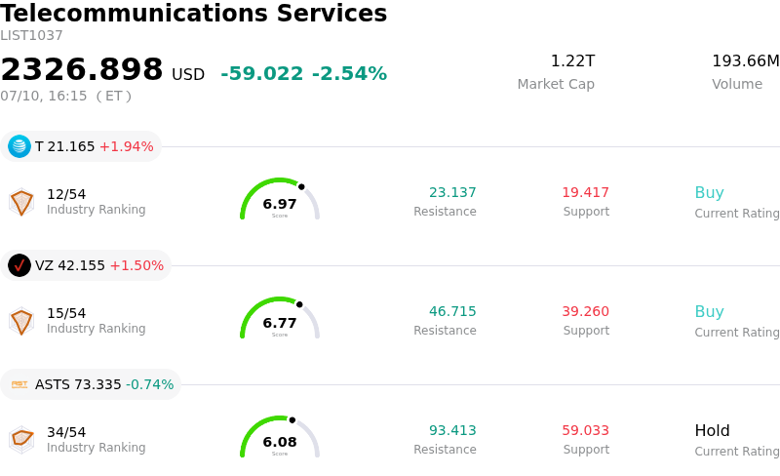Click the 193.66M Volume figure
This screenshot has width=780, height=476.
click(x=746, y=60)
